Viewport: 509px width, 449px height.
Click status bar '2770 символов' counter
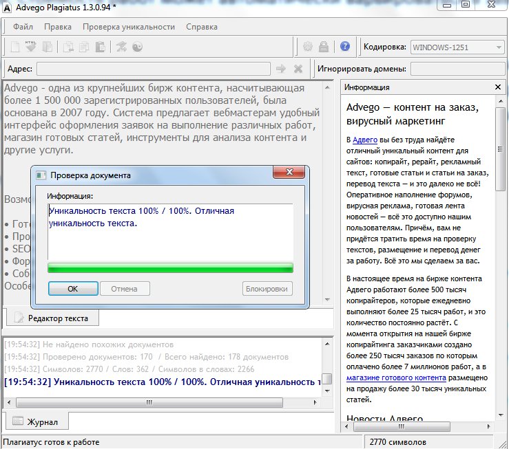click(397, 442)
